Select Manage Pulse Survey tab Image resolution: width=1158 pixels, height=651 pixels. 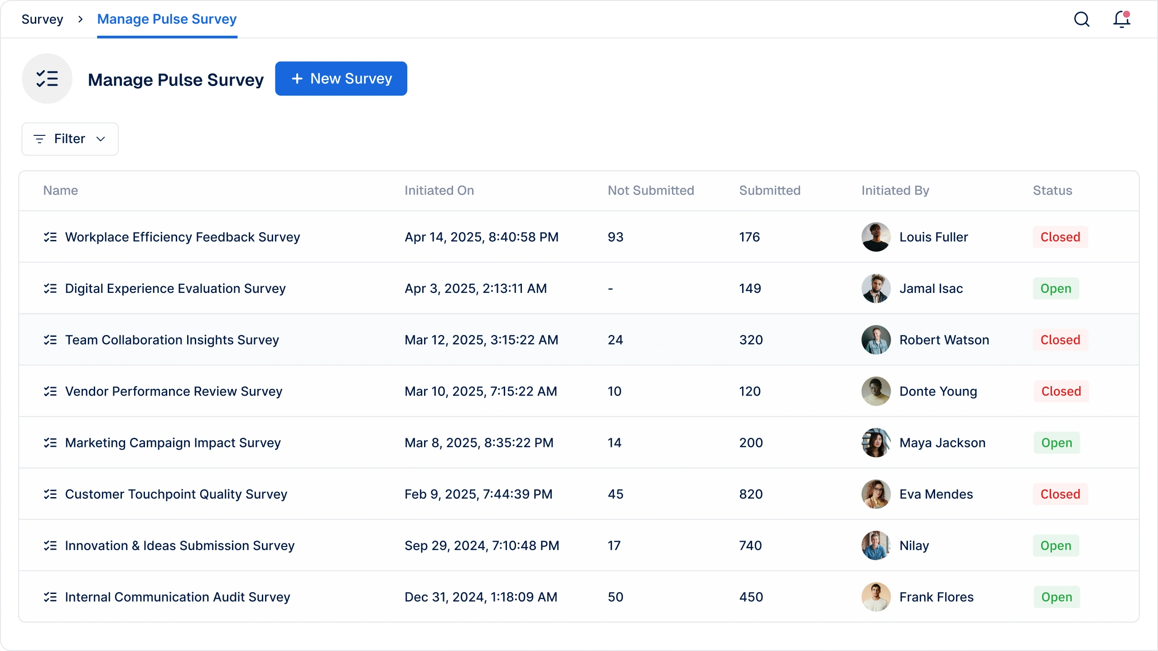(167, 19)
